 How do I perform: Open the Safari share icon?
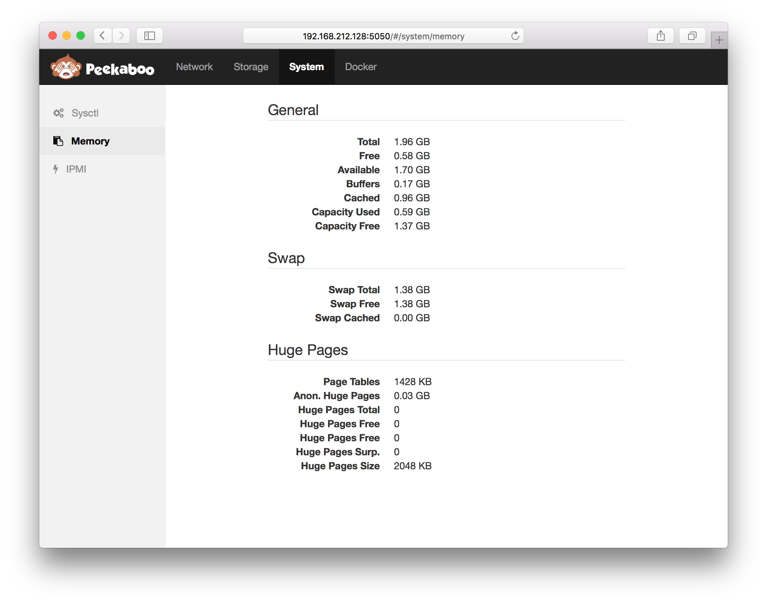[x=660, y=36]
